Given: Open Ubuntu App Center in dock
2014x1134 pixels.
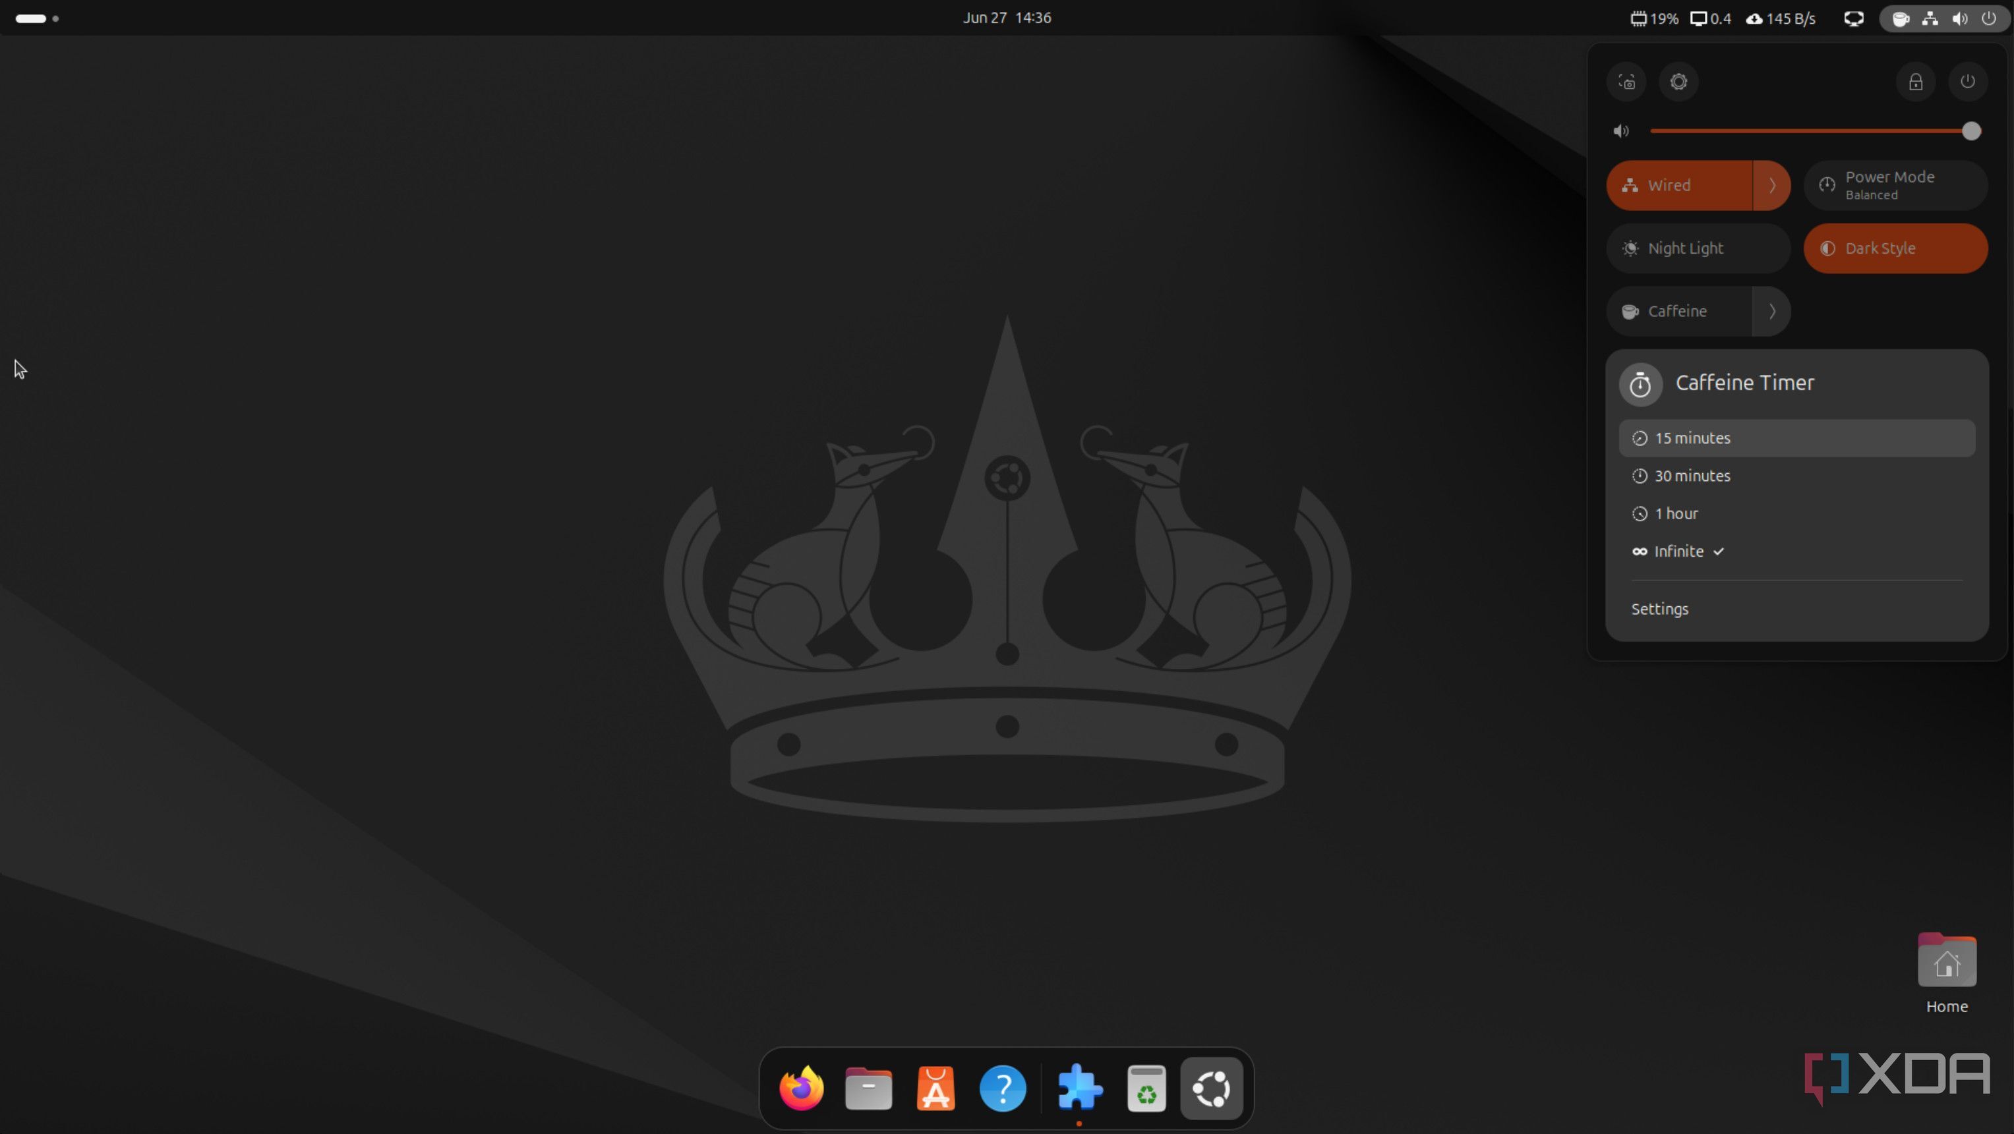Looking at the screenshot, I should 935,1088.
